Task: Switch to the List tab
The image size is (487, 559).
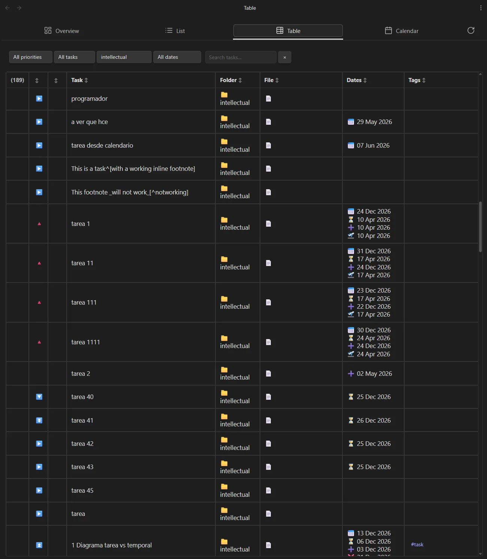Action: click(175, 31)
